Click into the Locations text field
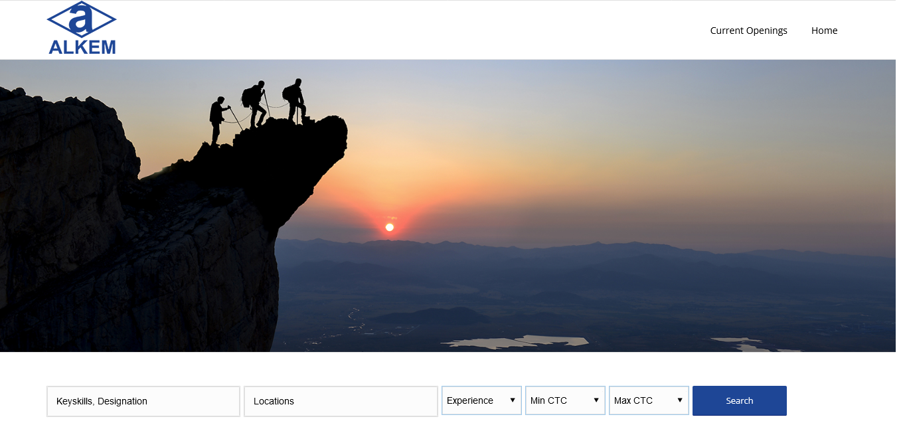 tap(340, 401)
